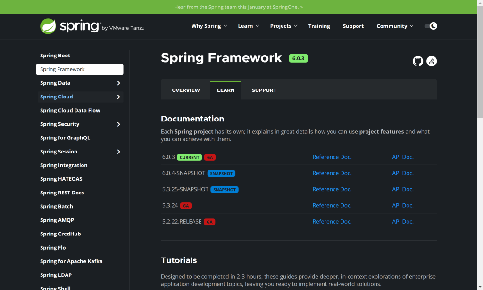Screen dimensions: 483x290
Task: Open API Doc. for 5.3.24
Action: pos(403,205)
